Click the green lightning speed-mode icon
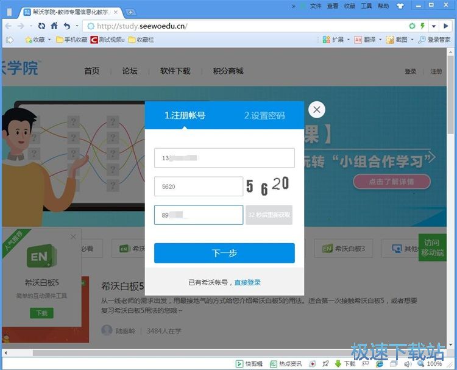Image resolution: width=457 pixels, height=370 pixels. pos(422,26)
